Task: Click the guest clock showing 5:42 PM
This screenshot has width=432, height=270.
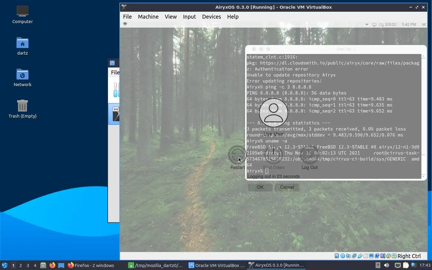Action: pyautogui.click(x=409, y=25)
